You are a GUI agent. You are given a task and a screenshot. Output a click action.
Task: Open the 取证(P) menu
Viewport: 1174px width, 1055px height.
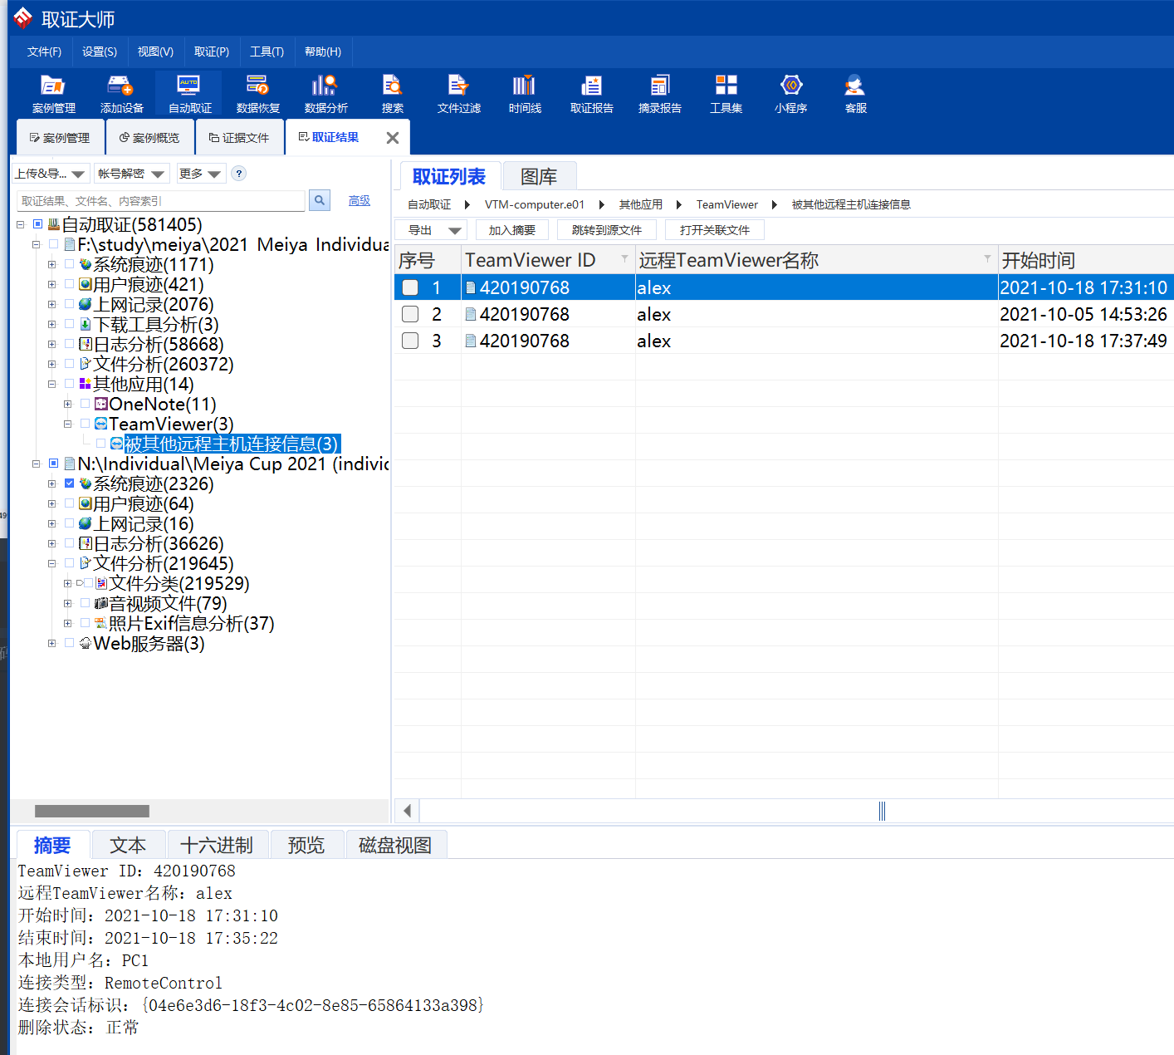[211, 52]
